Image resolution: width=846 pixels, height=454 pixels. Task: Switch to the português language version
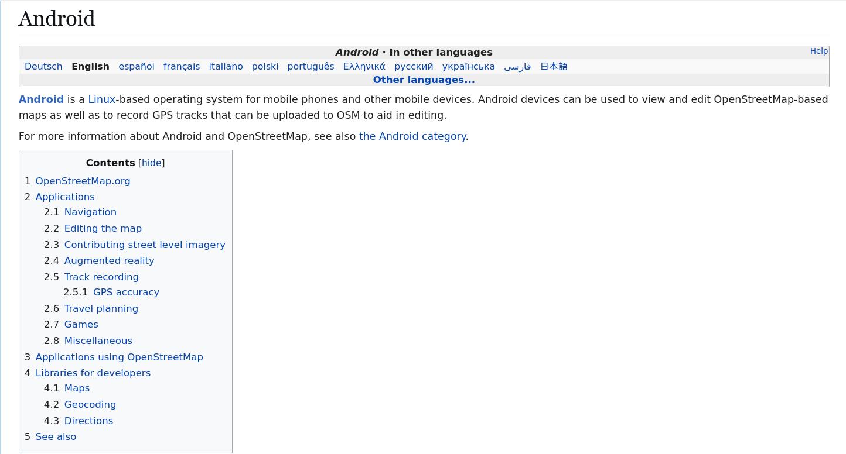point(311,67)
